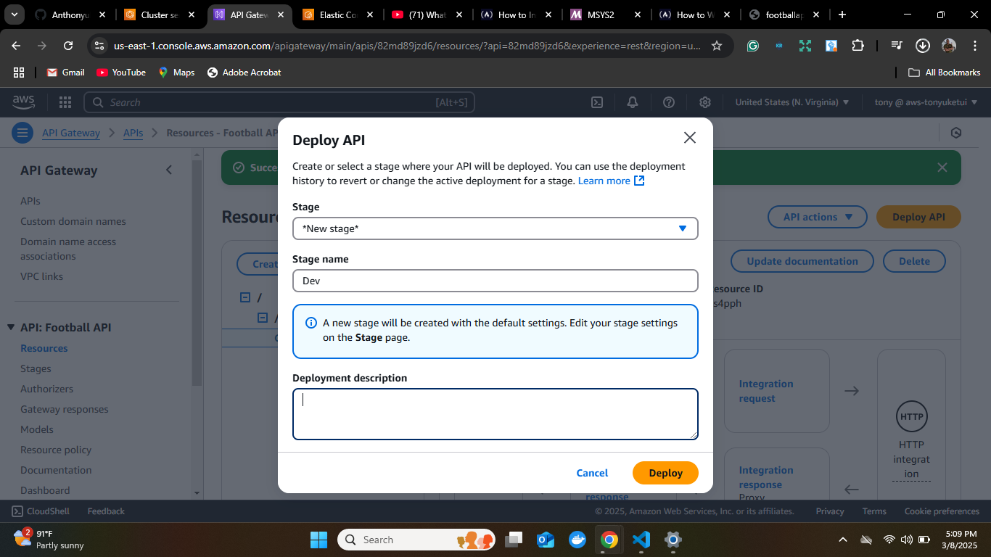Open CloudShell in the footer
Screen dimensions: 991x557
[x=41, y=511]
